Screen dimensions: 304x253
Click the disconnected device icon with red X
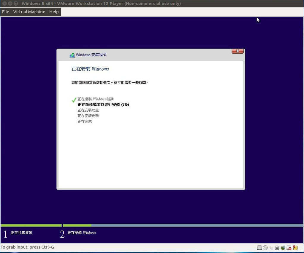(x=289, y=248)
